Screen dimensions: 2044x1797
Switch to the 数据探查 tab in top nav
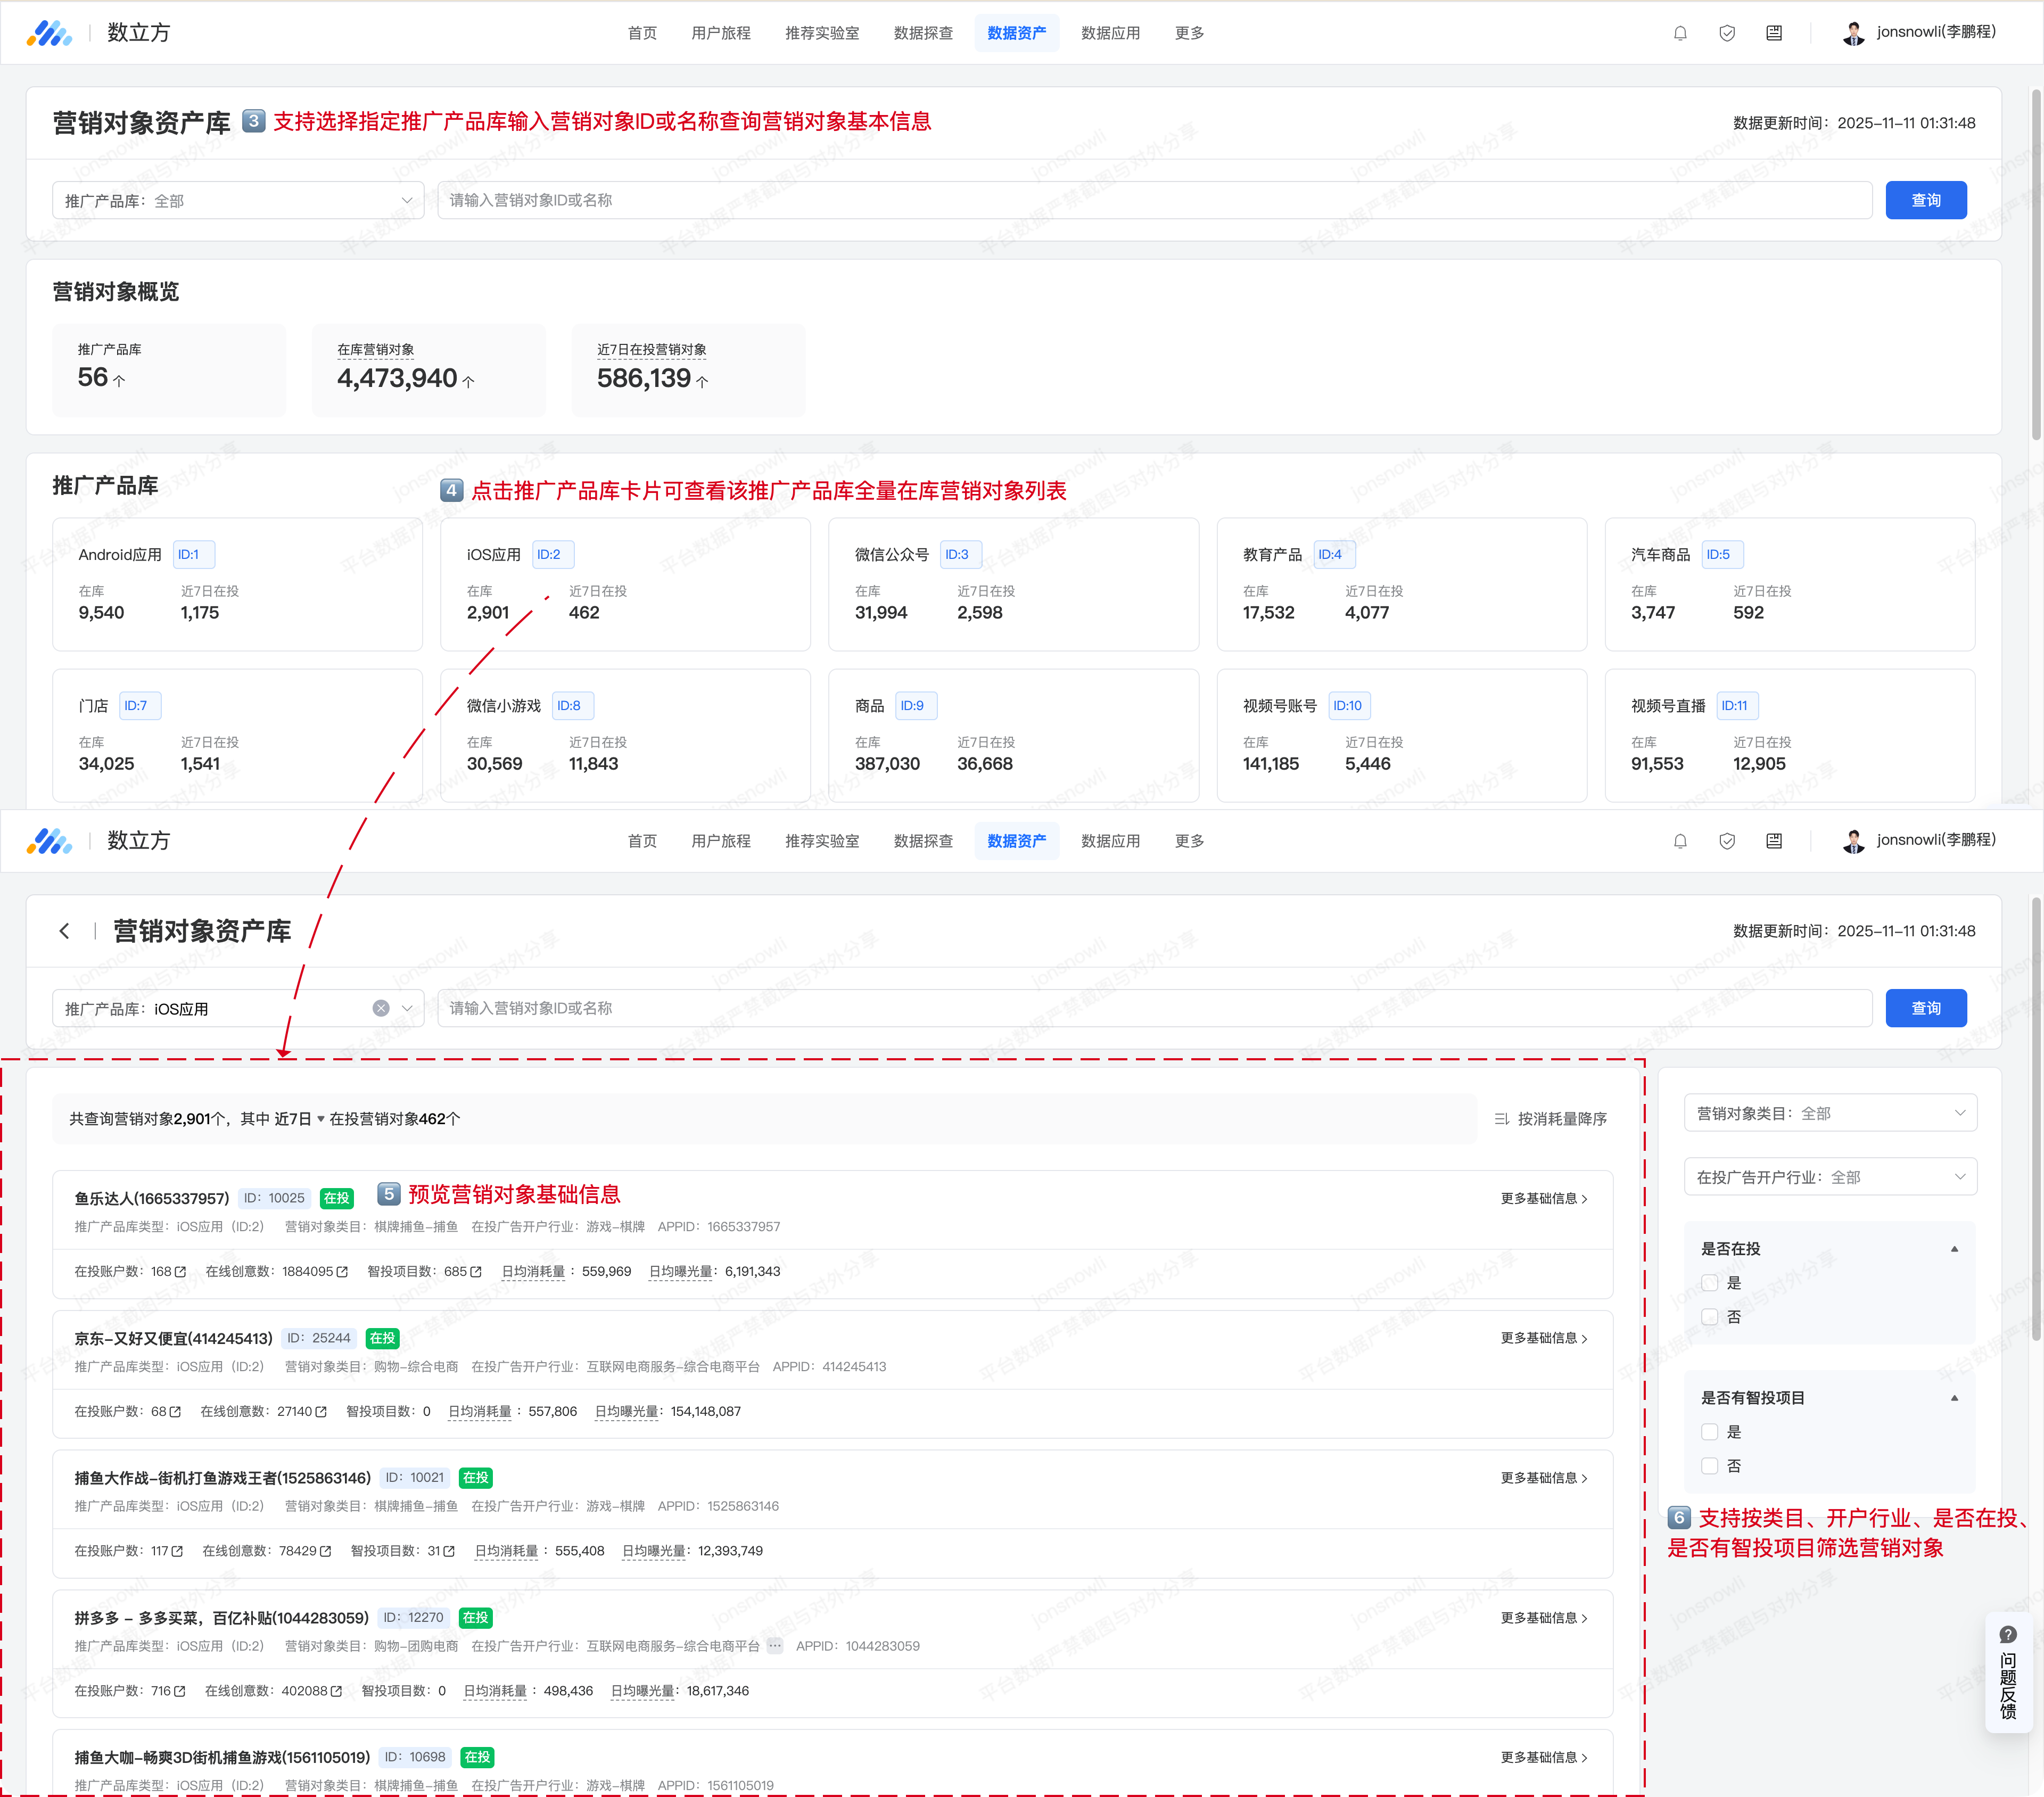tap(923, 33)
